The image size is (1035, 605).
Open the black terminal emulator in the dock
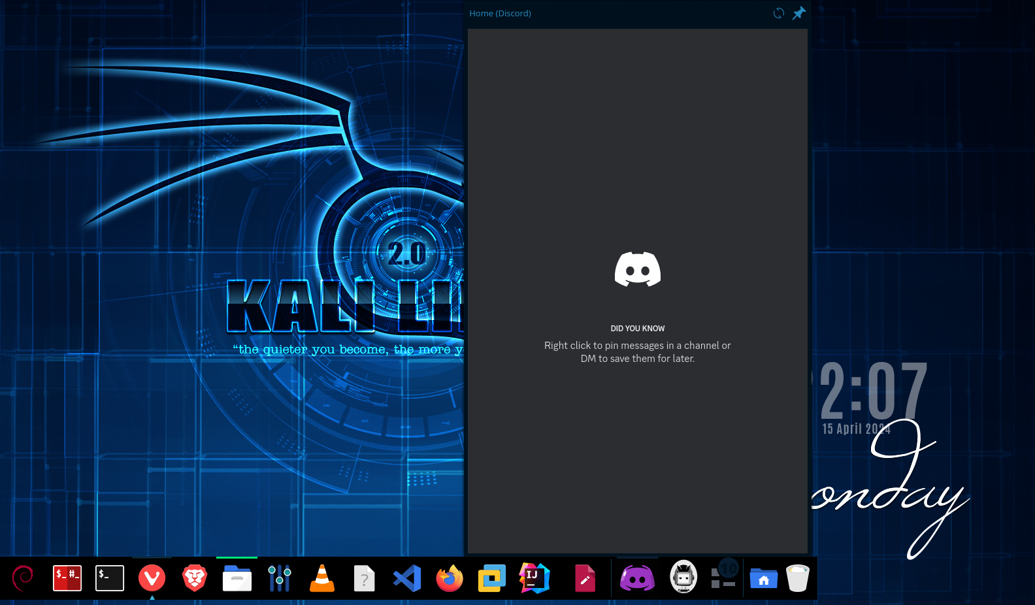[110, 578]
